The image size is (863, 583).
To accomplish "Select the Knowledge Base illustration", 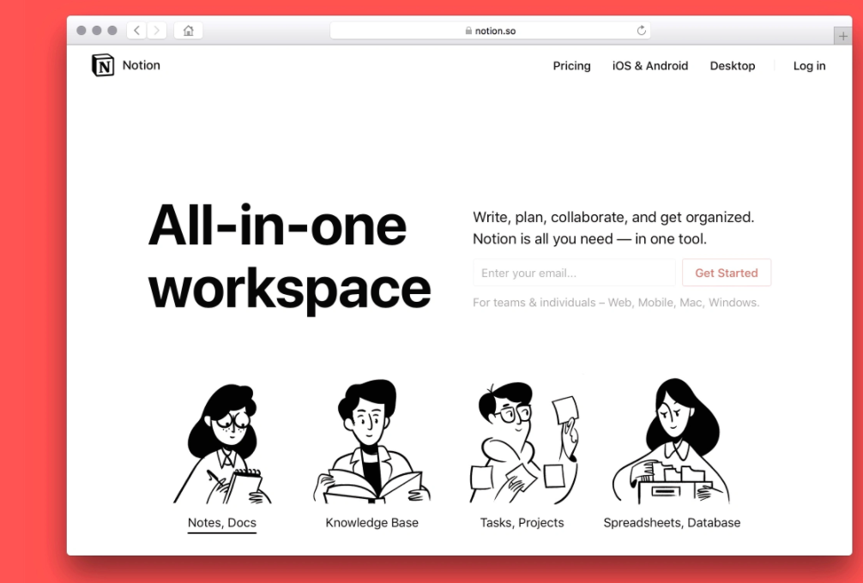I will tap(372, 441).
